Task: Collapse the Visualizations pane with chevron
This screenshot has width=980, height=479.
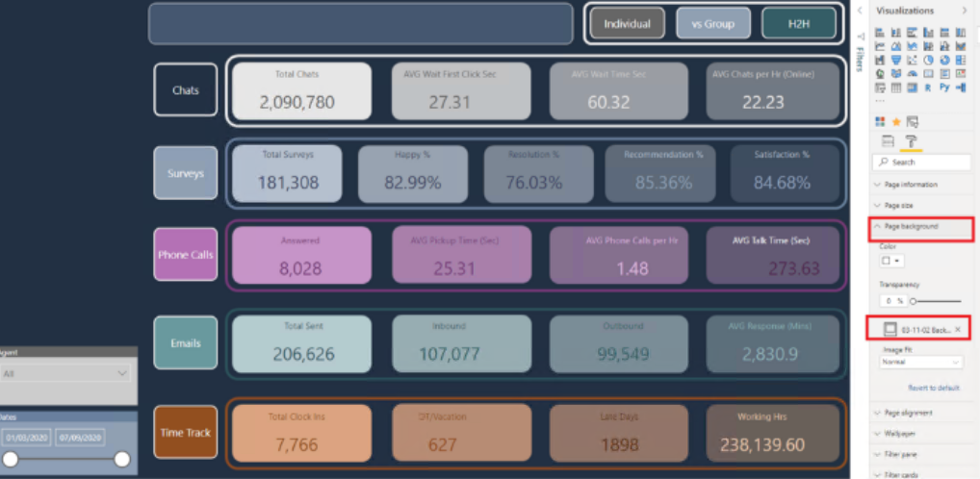Action: tap(964, 11)
